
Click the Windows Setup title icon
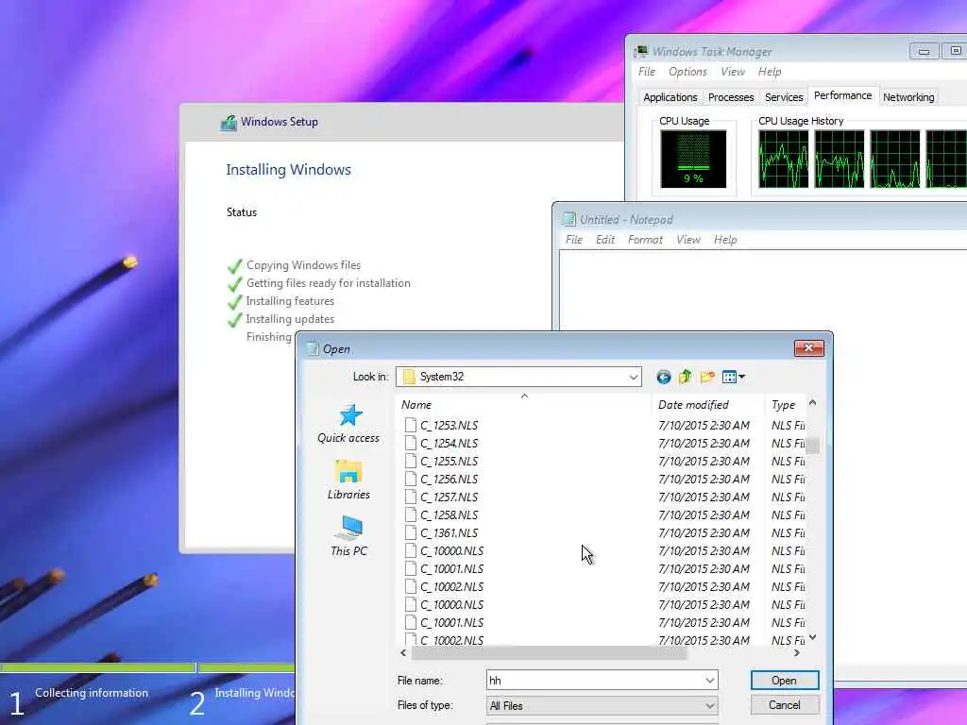pos(229,122)
